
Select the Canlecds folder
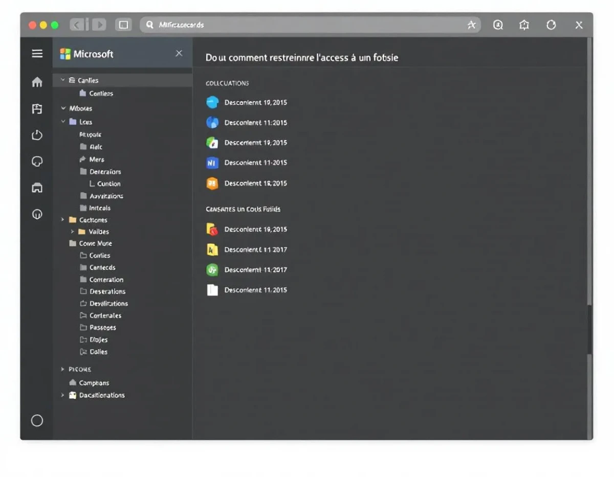(x=97, y=267)
